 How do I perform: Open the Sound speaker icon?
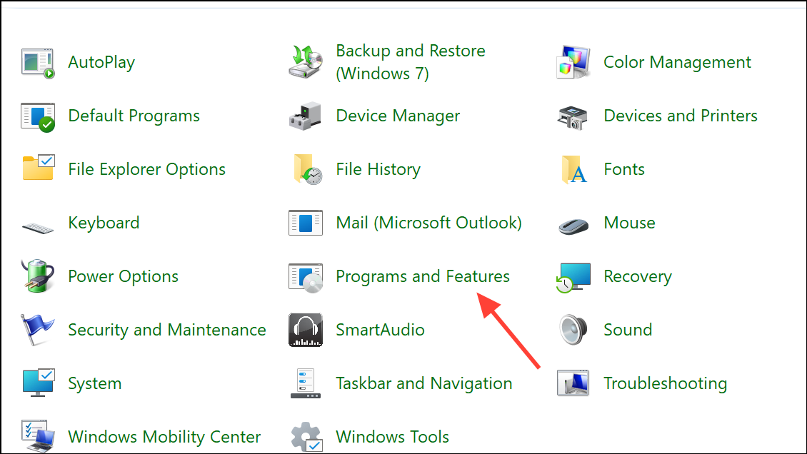click(x=573, y=330)
